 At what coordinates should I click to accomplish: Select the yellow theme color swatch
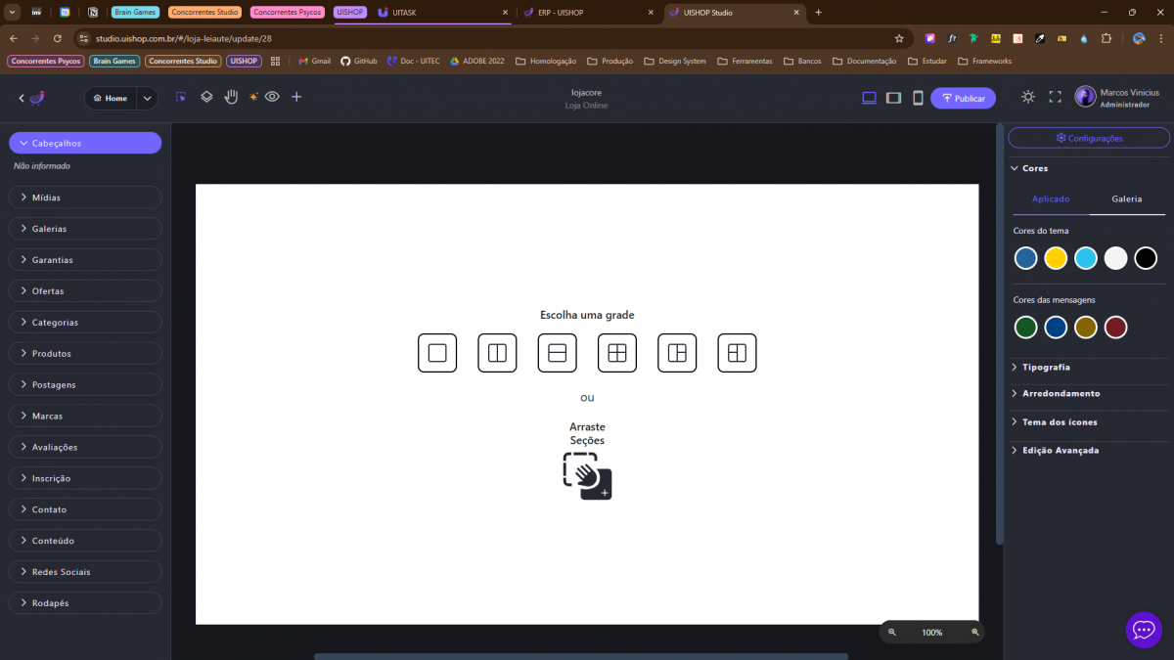point(1056,258)
